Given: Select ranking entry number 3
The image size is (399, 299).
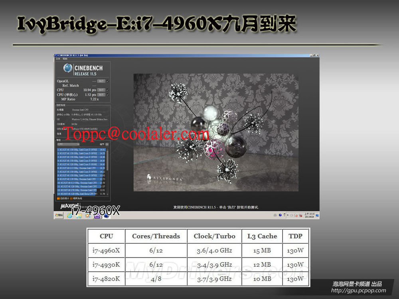Looking at the screenshot, I should [x=81, y=157].
